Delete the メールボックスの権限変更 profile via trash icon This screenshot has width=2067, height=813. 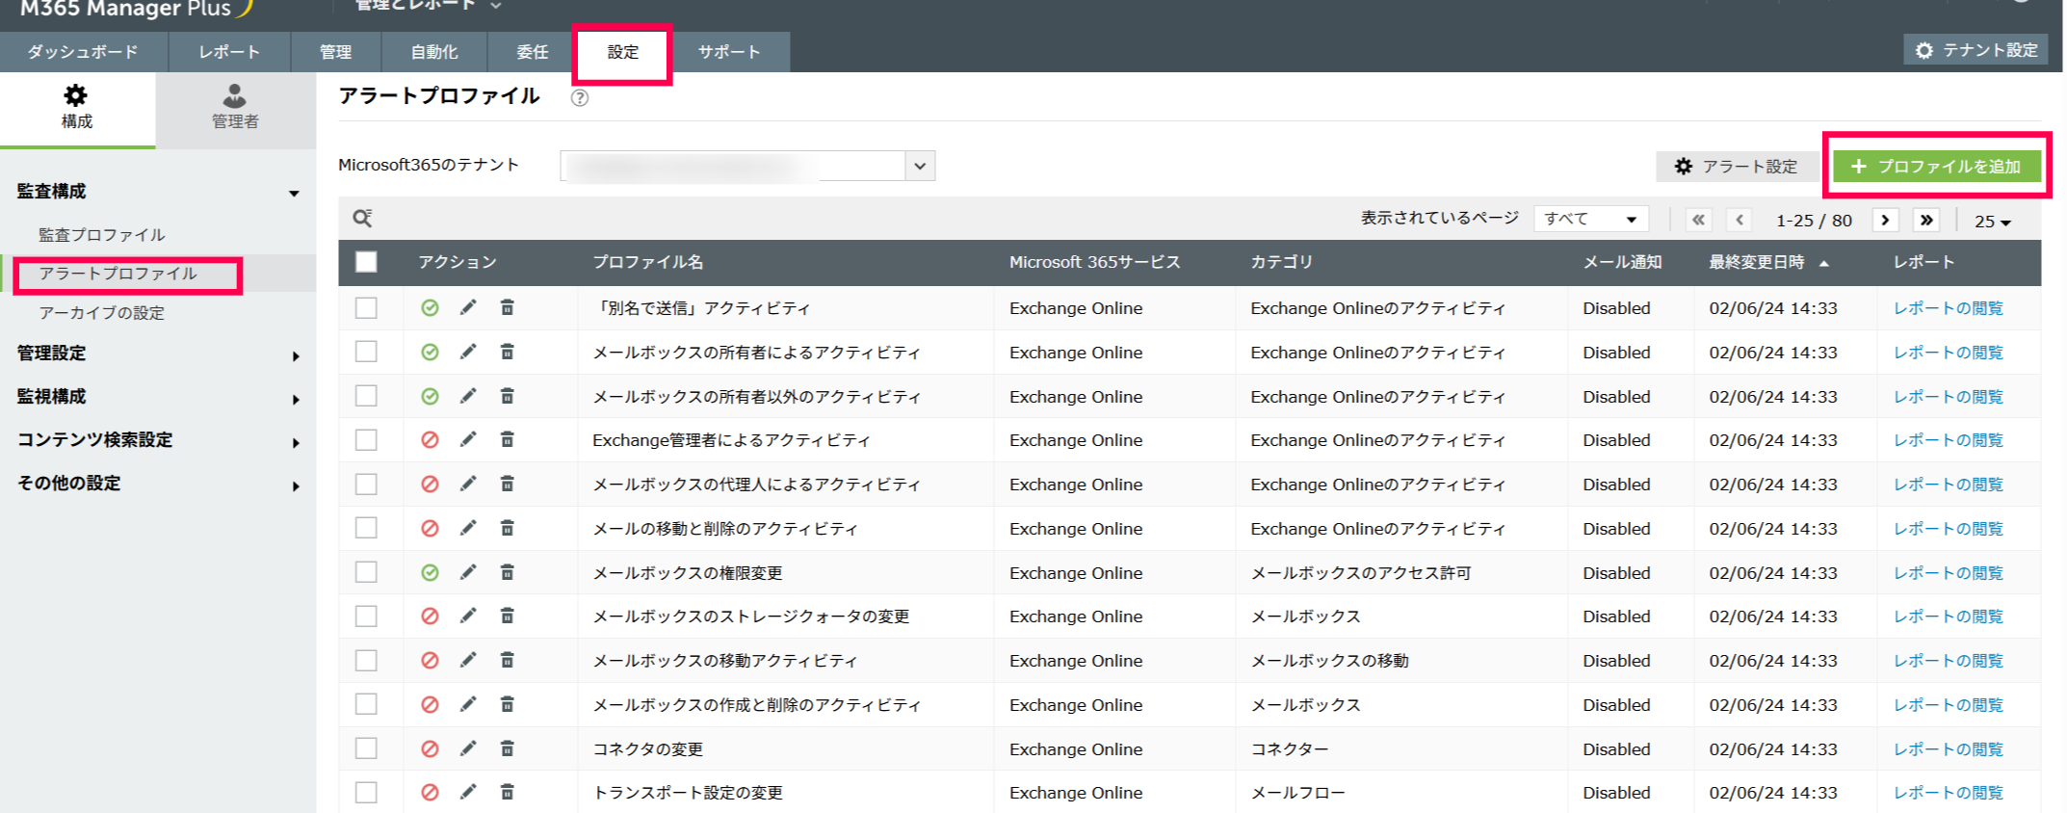(507, 572)
